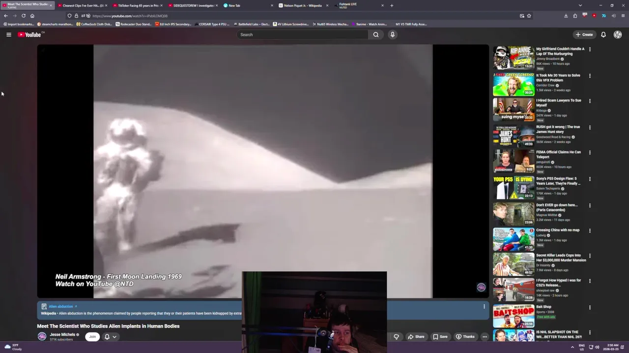Open the more actions ellipsis beside Thanks

(485, 337)
